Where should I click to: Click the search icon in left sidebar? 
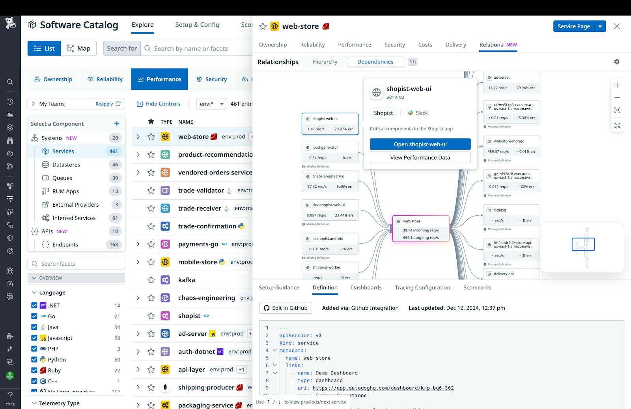coord(10,82)
